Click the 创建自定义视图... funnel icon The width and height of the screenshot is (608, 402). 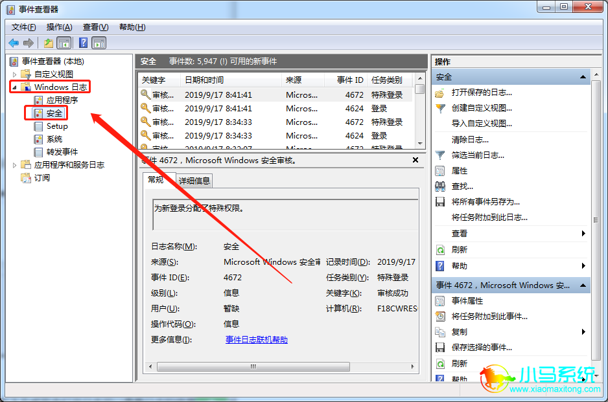[x=439, y=109]
